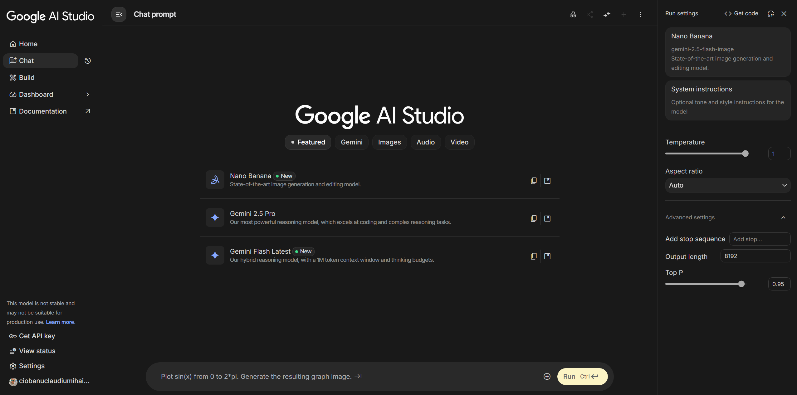
Task: Click the tab-to-accept arrow in prompt box
Action: [x=358, y=376]
